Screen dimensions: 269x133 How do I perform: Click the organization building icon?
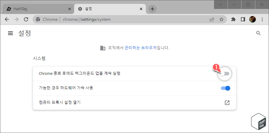pos(103,48)
